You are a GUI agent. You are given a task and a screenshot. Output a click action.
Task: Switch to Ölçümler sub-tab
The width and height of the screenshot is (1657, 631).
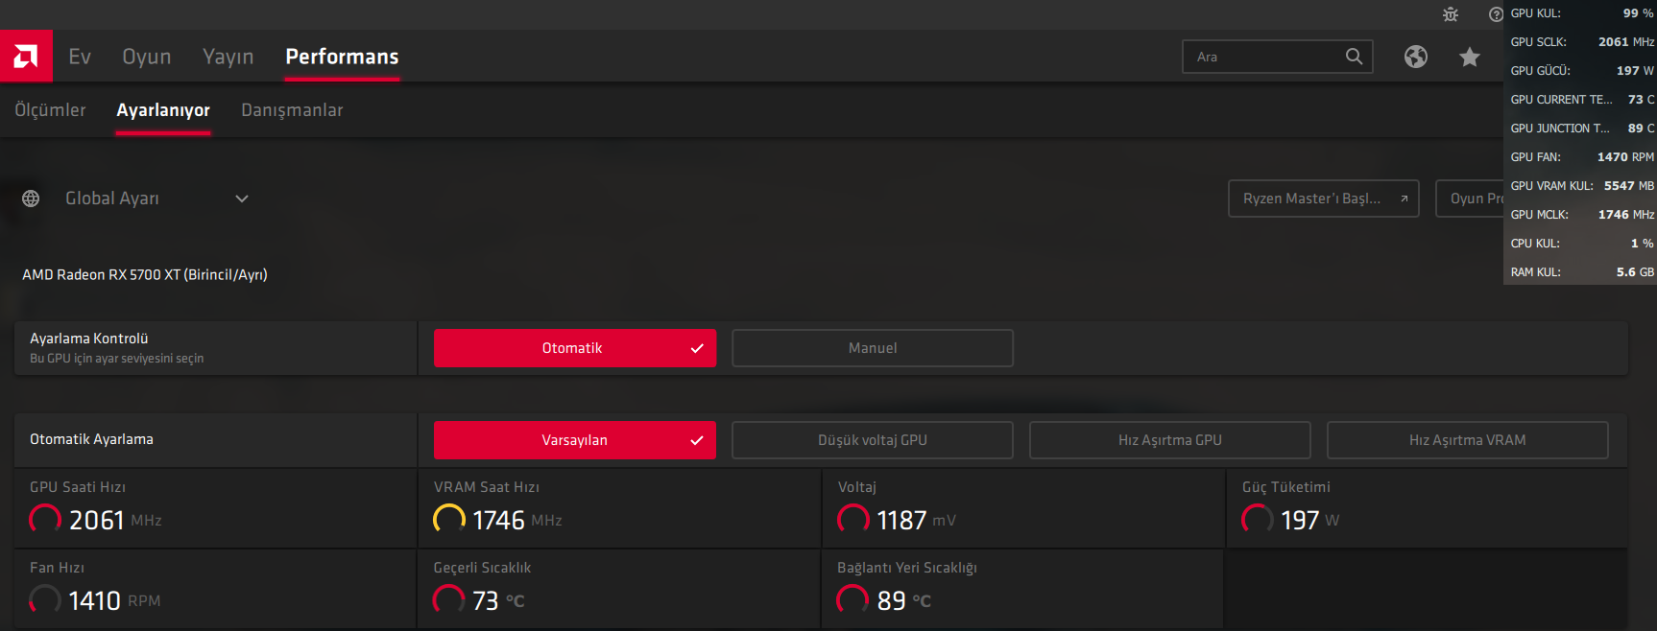tap(50, 110)
